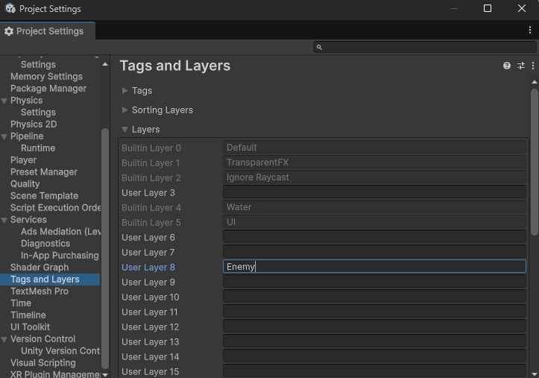Click the User Layer 8 Enemy field
This screenshot has height=378, width=539.
(x=374, y=267)
